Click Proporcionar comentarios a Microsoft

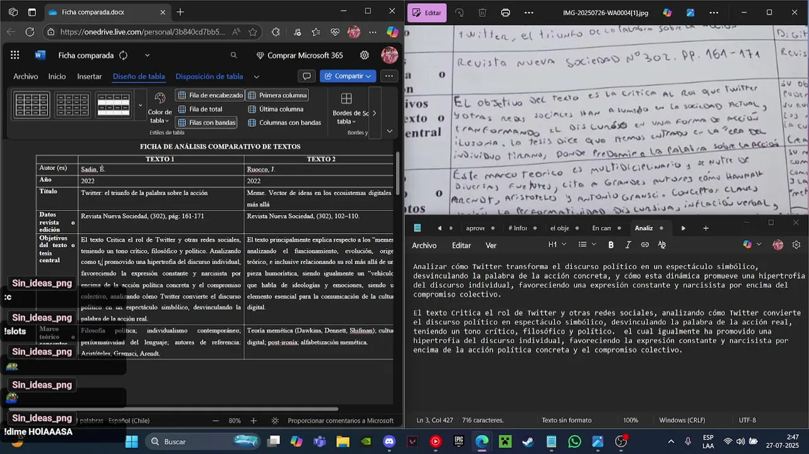340,421
